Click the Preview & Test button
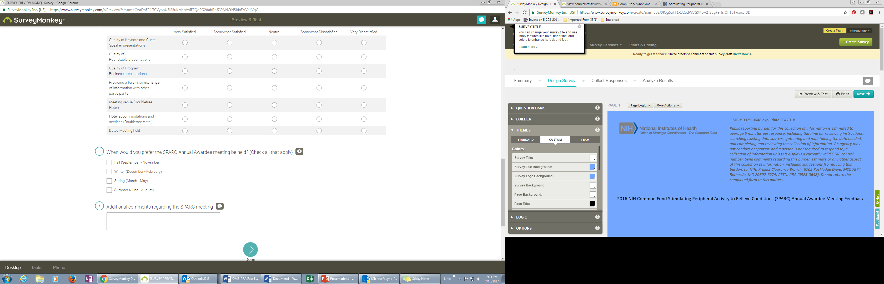The height and width of the screenshot is (284, 884). coord(813,94)
